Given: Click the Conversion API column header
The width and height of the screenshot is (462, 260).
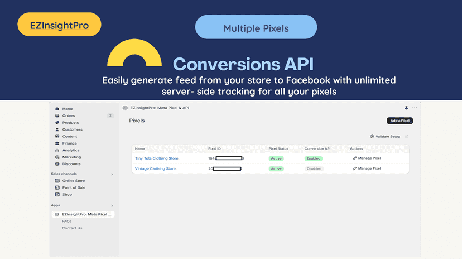Looking at the screenshot, I should [x=317, y=148].
